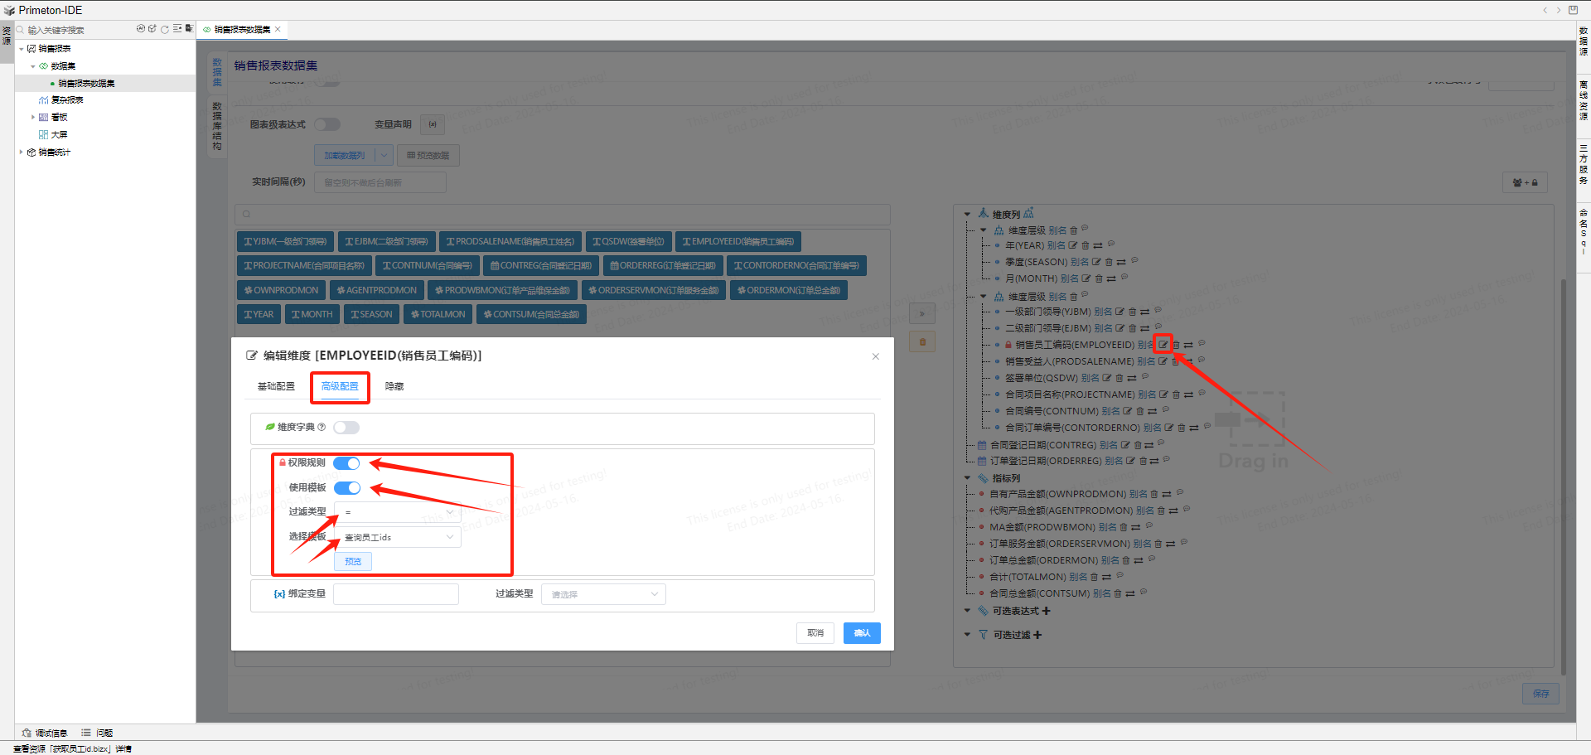Open the 过滤类型 请选择 dropdown
This screenshot has height=755, width=1591.
603,594
